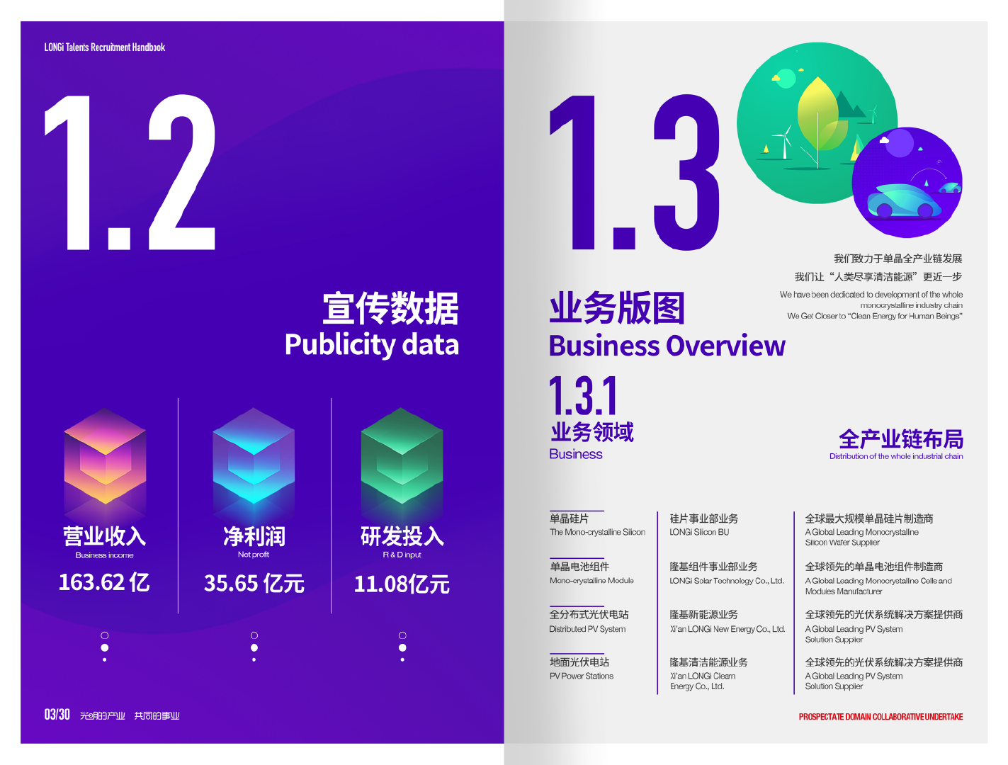Select the 地面光伏电站 PV Power Stations entry
Viewport: 1008px width, 765px height.
point(581,669)
